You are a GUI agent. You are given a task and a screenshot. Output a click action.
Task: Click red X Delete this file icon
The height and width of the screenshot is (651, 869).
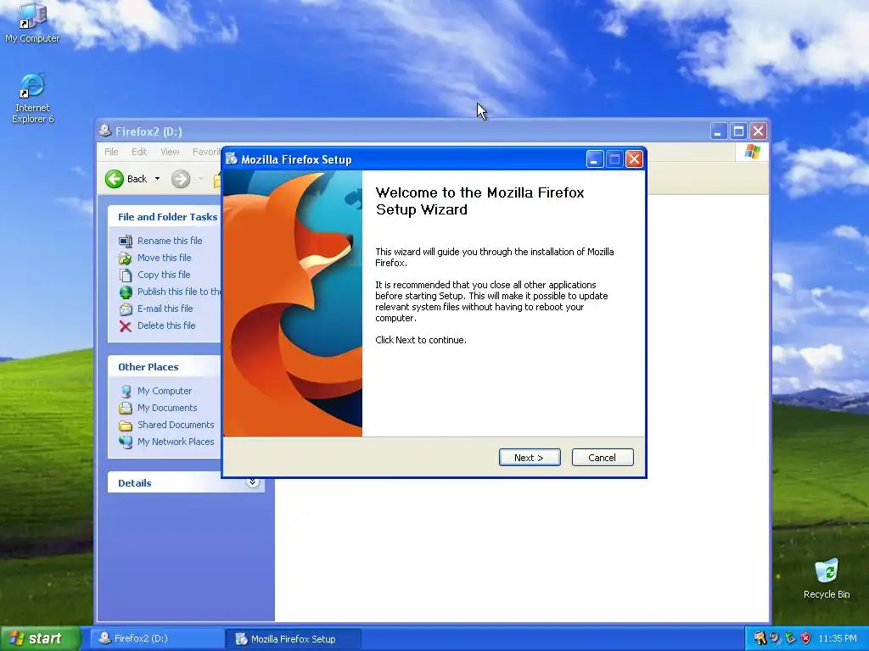click(126, 326)
